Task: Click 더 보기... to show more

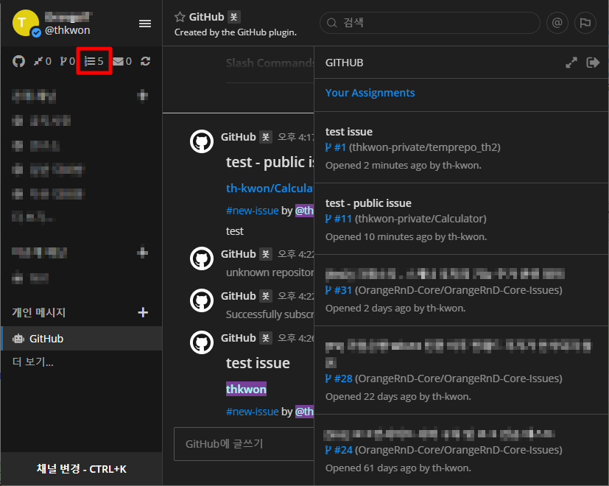Action: pyautogui.click(x=33, y=362)
